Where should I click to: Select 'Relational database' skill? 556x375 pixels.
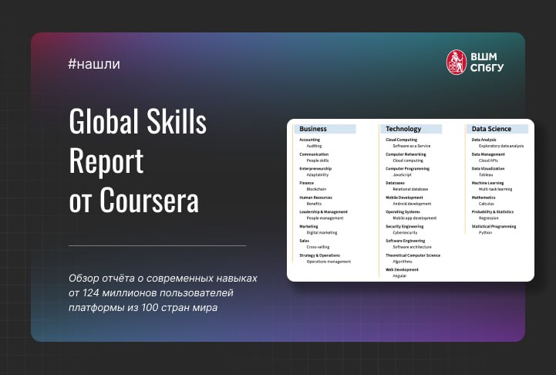(x=410, y=189)
